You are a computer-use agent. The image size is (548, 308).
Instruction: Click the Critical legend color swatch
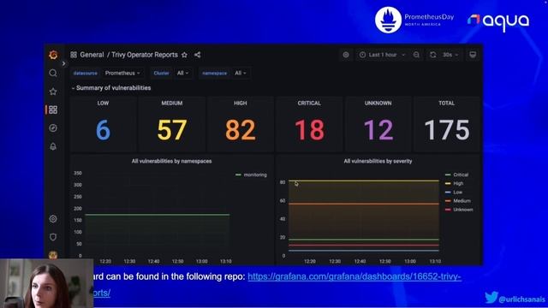tap(448, 175)
